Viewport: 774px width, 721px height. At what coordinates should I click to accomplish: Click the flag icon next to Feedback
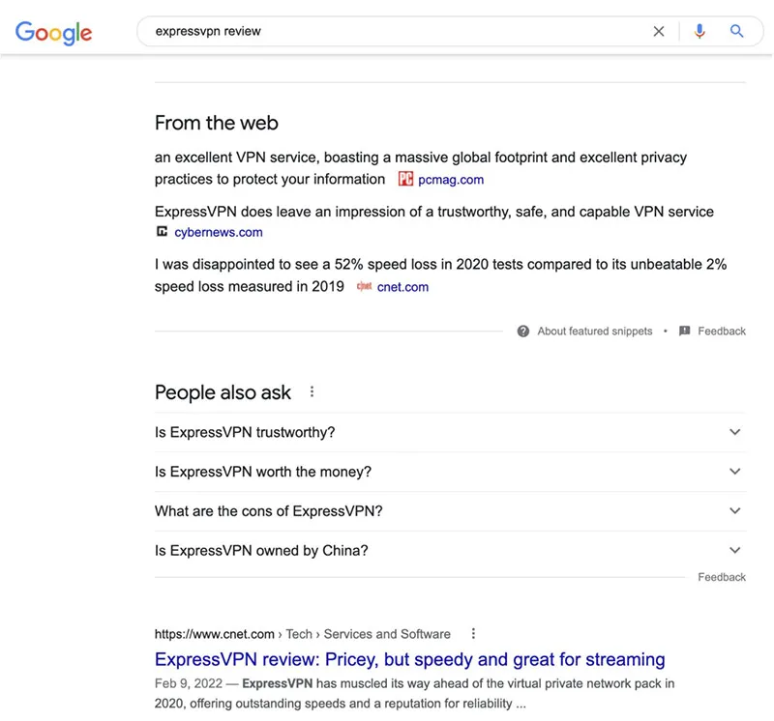[683, 331]
